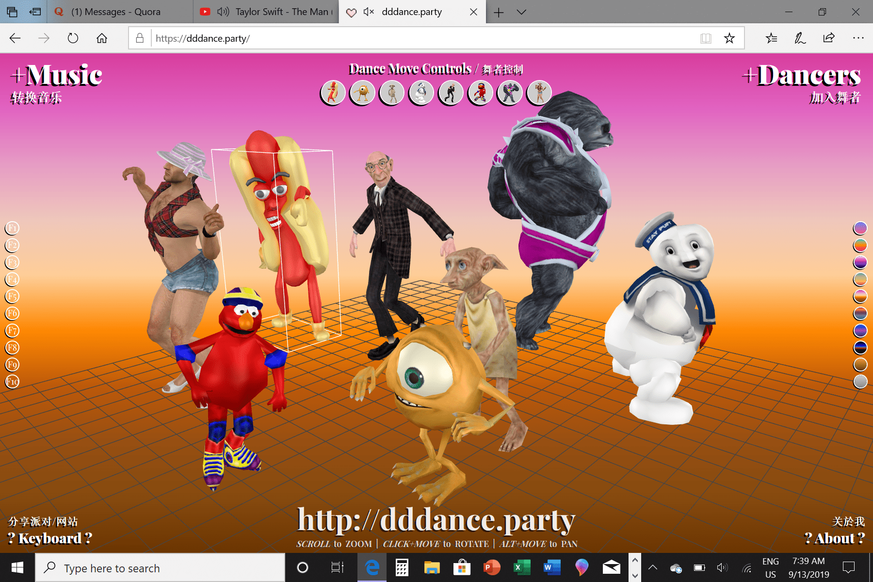The width and height of the screenshot is (873, 582).
Task: Click the http://dddance.party title link
Action: 436,520
